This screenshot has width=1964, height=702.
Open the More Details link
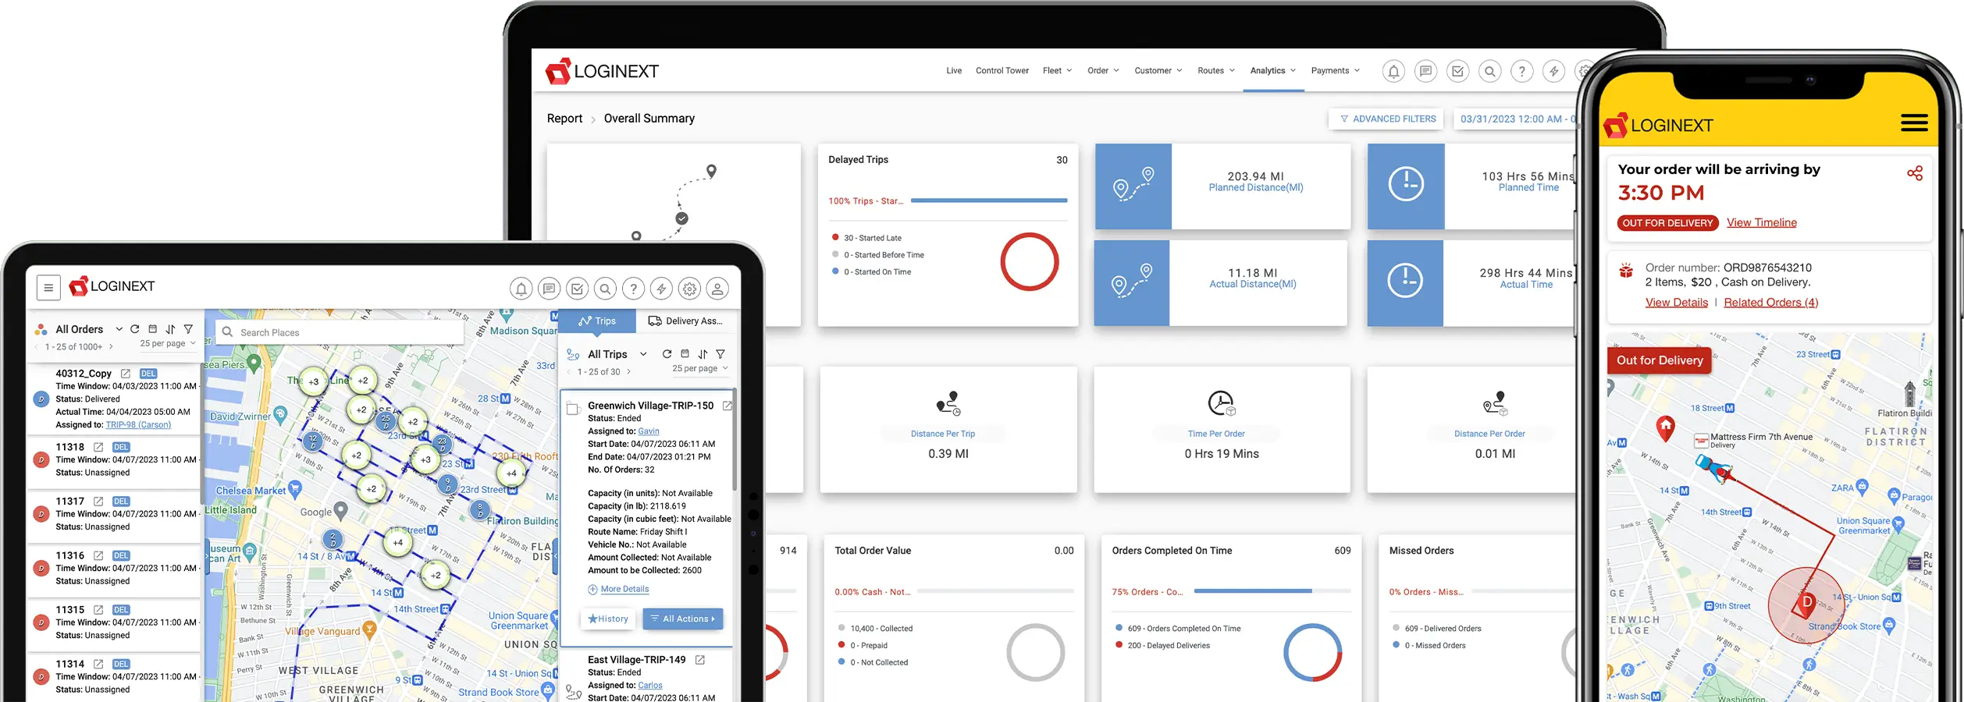point(618,589)
